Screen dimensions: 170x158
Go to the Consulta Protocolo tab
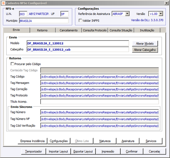pyautogui.click(x=95, y=30)
